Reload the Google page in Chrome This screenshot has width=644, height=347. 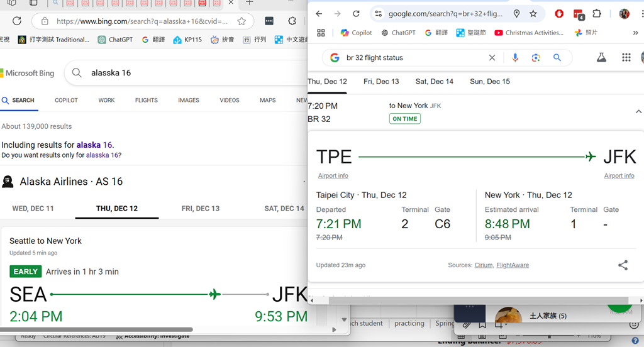coord(356,14)
